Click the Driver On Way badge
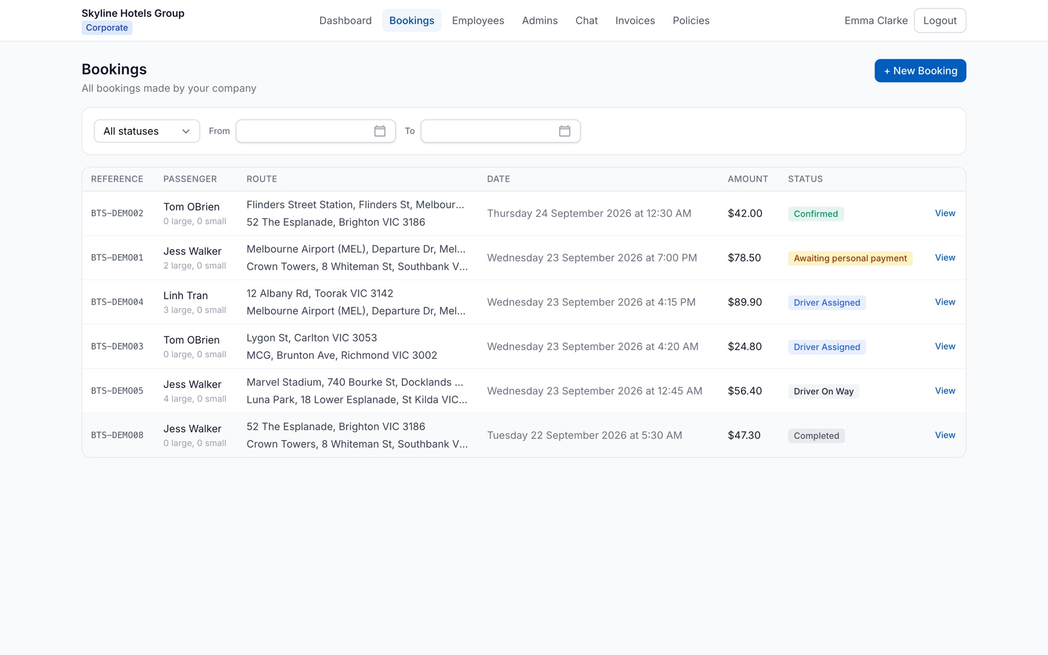This screenshot has height=655, width=1048. tap(824, 391)
